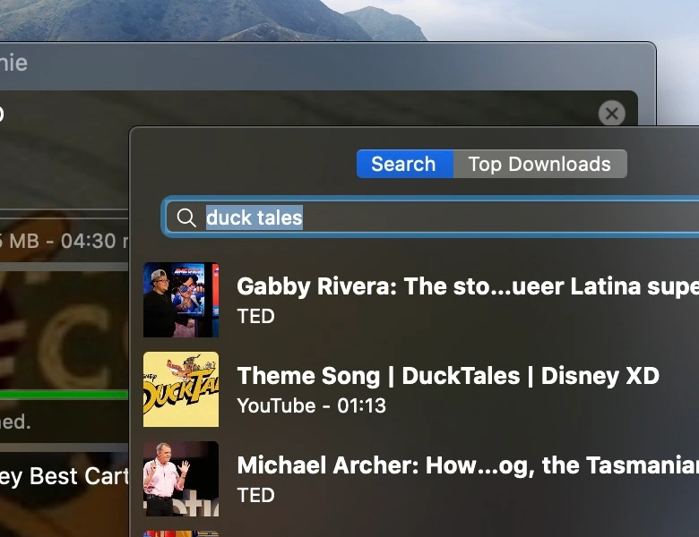Select the Gabby Rivera result title
Screen dimensions: 699x537
[x=466, y=286]
